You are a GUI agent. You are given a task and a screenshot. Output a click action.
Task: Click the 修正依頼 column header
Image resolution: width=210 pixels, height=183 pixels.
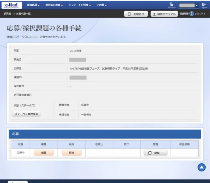pos(185,144)
